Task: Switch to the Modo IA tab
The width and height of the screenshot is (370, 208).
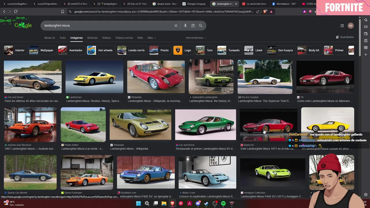Action: [49, 38]
